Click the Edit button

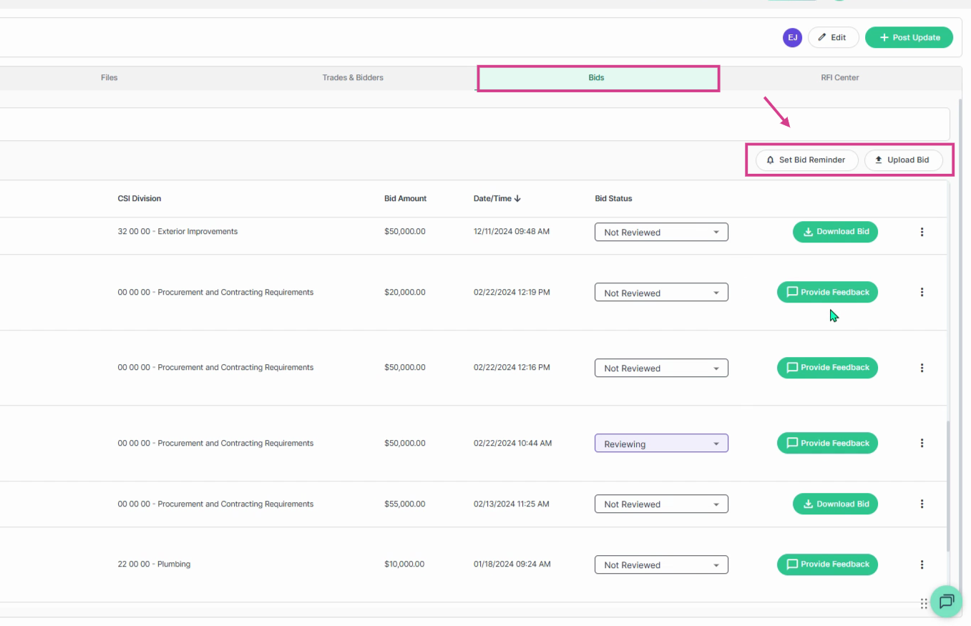pyautogui.click(x=833, y=37)
